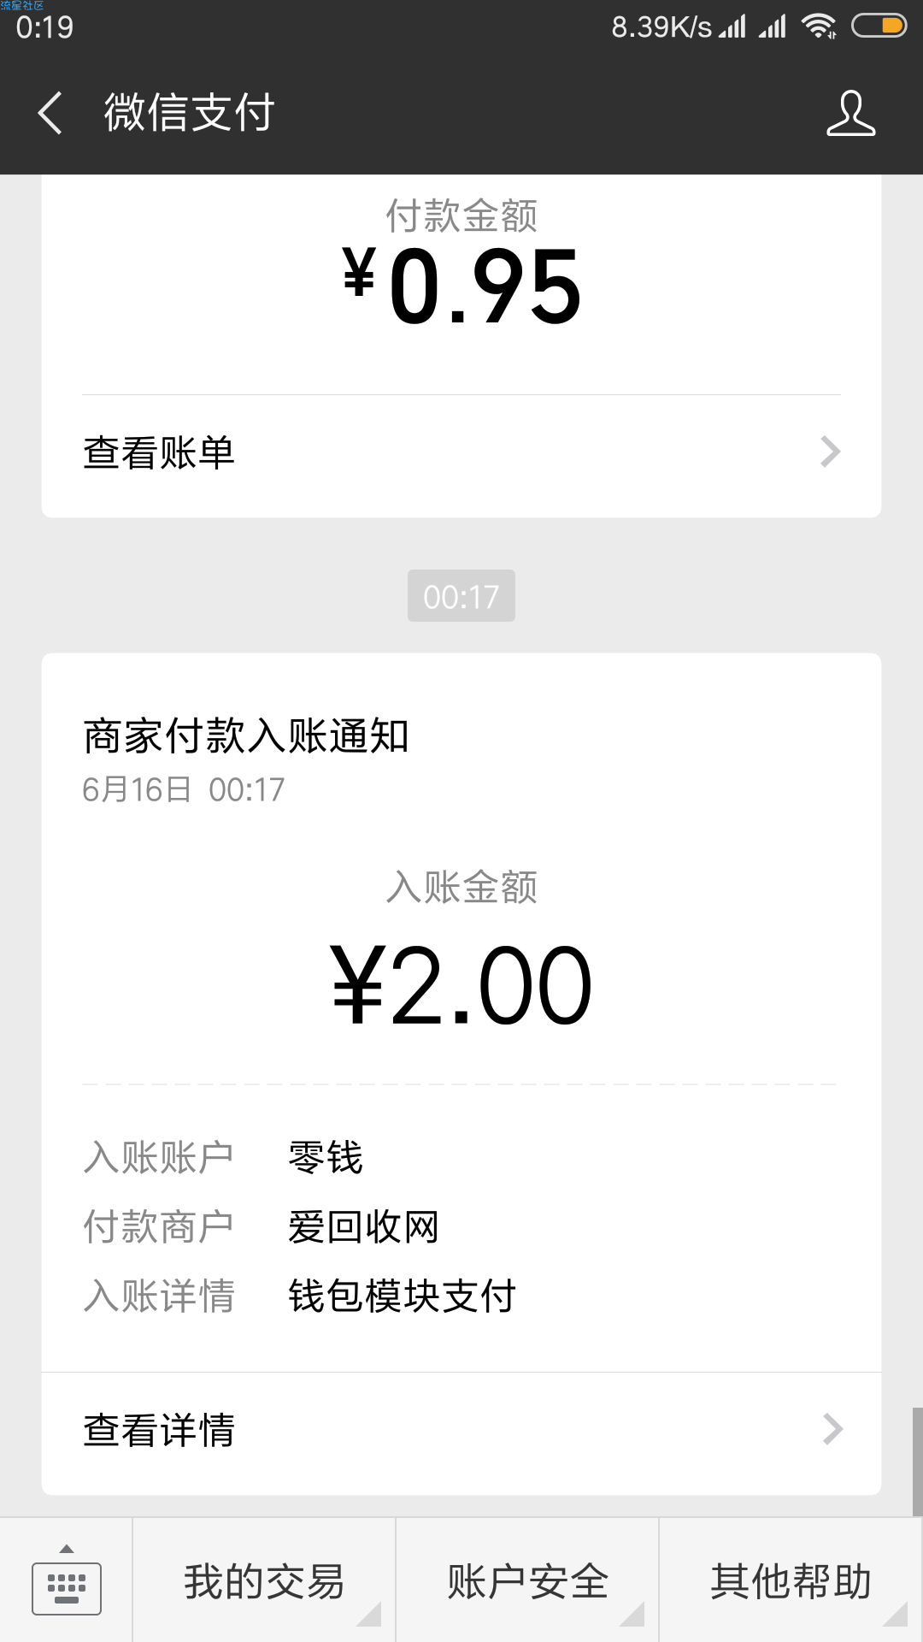The width and height of the screenshot is (923, 1642).
Task: Tap the ¥0.95 payment amount
Action: click(x=461, y=286)
